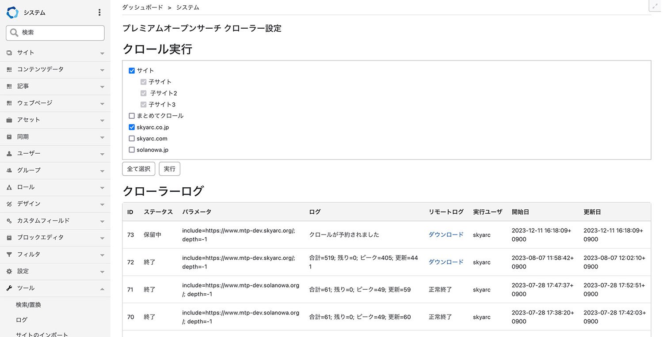Toggle the 子サイト3 checkbox

point(143,105)
